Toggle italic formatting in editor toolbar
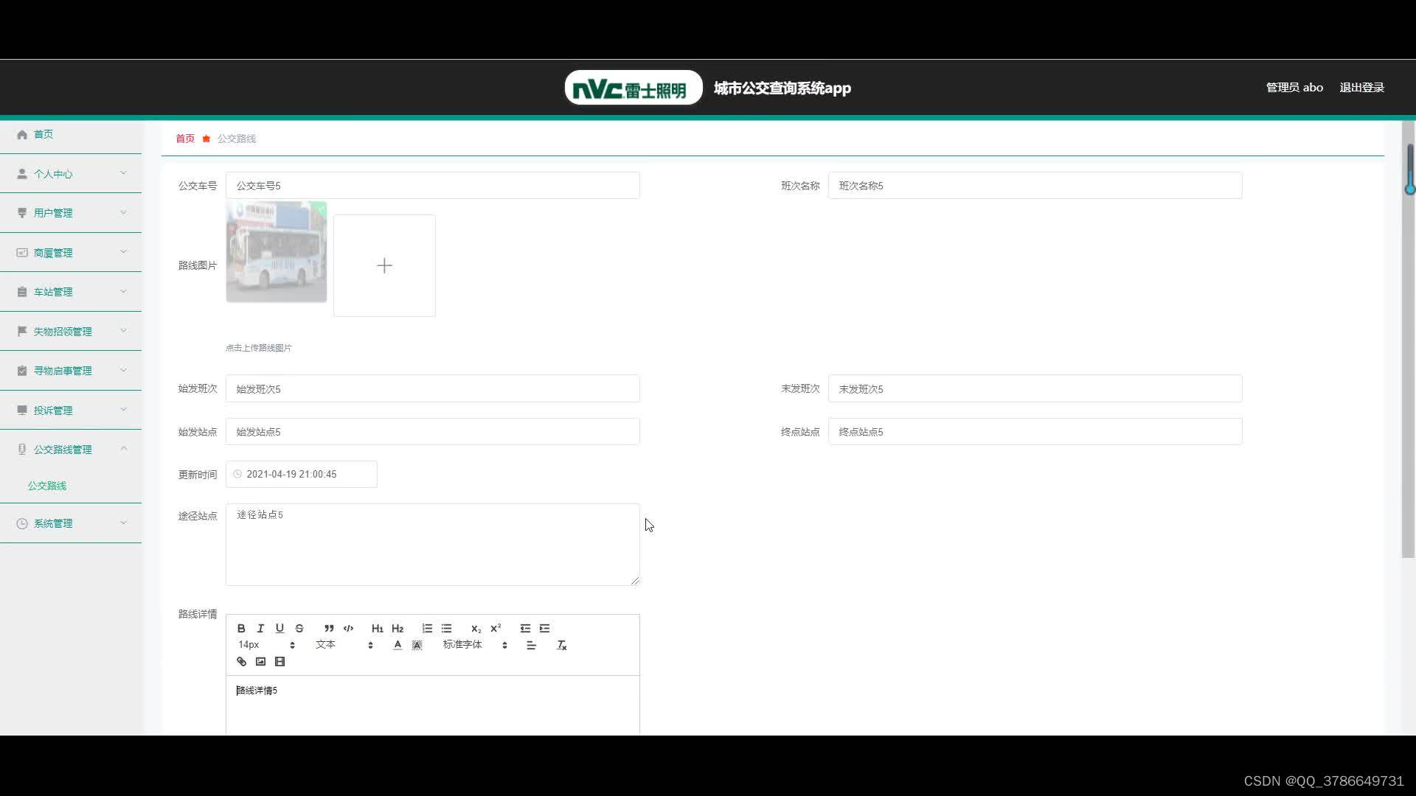 pyautogui.click(x=260, y=628)
